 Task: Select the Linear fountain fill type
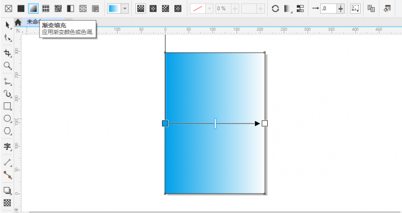click(x=141, y=8)
